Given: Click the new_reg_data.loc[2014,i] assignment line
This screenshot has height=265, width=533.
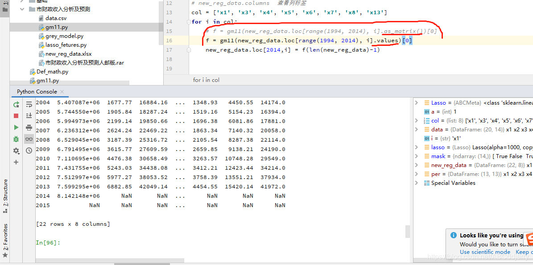Looking at the screenshot, I should (292, 50).
